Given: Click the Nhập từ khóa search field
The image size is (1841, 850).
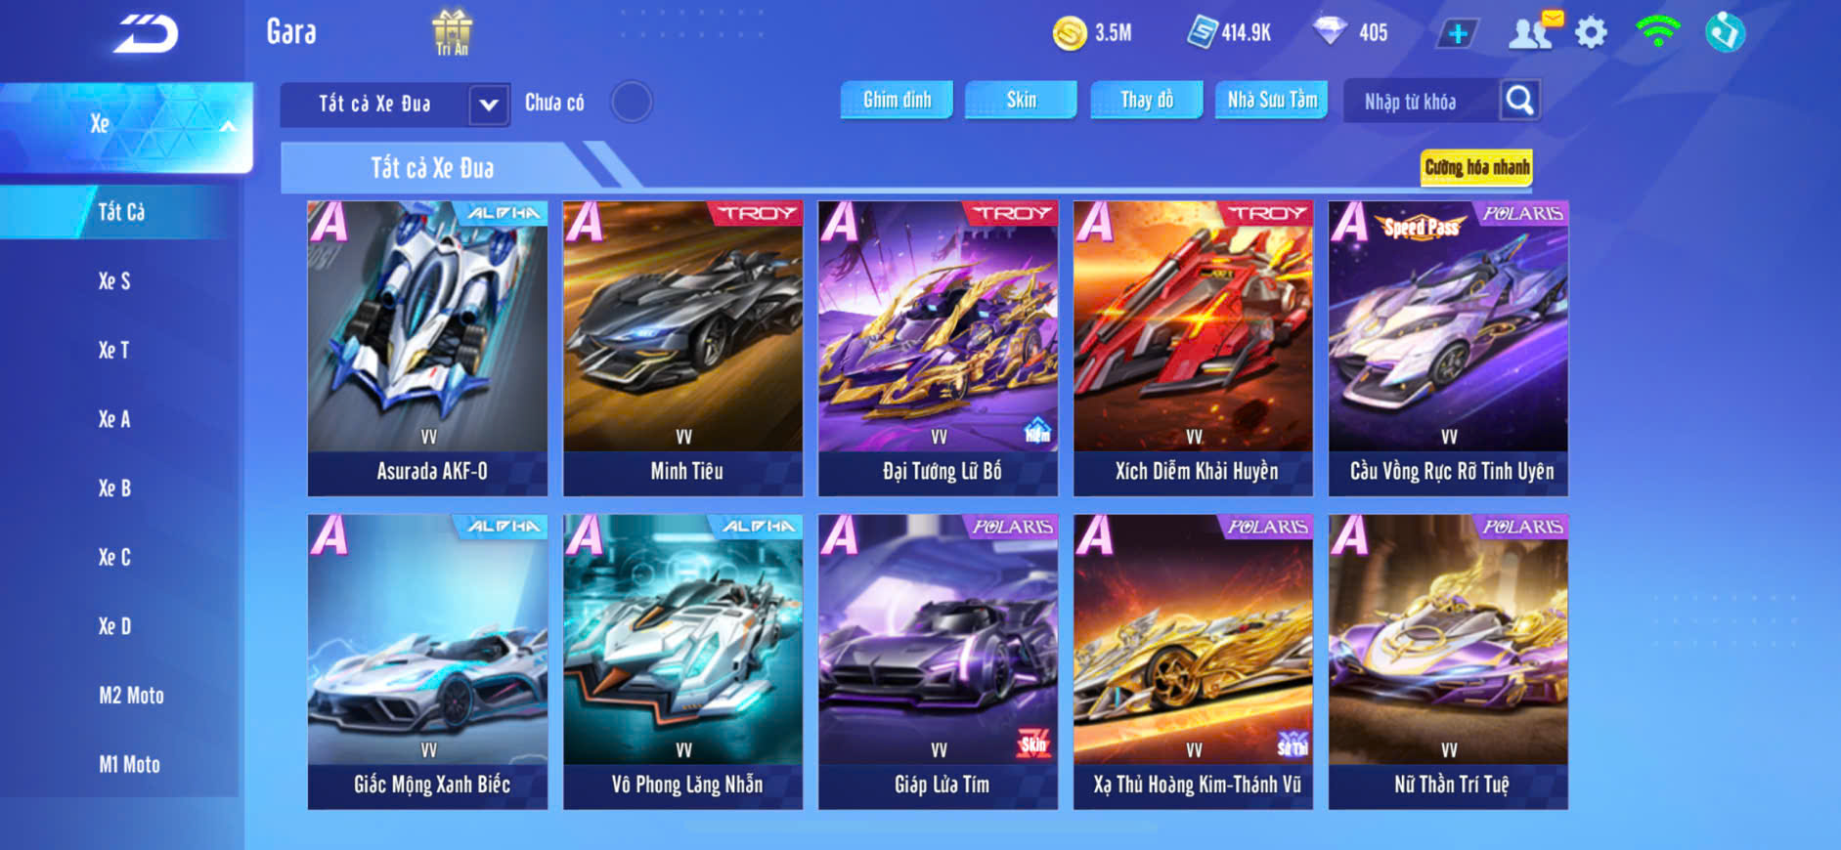Looking at the screenshot, I should point(1422,102).
